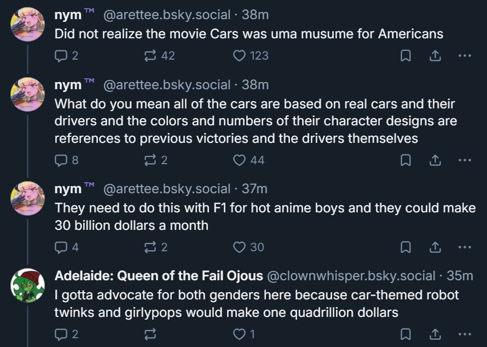Share Adelaide's car-themed robot post
Viewport: 487px width, 347px height.
click(435, 334)
